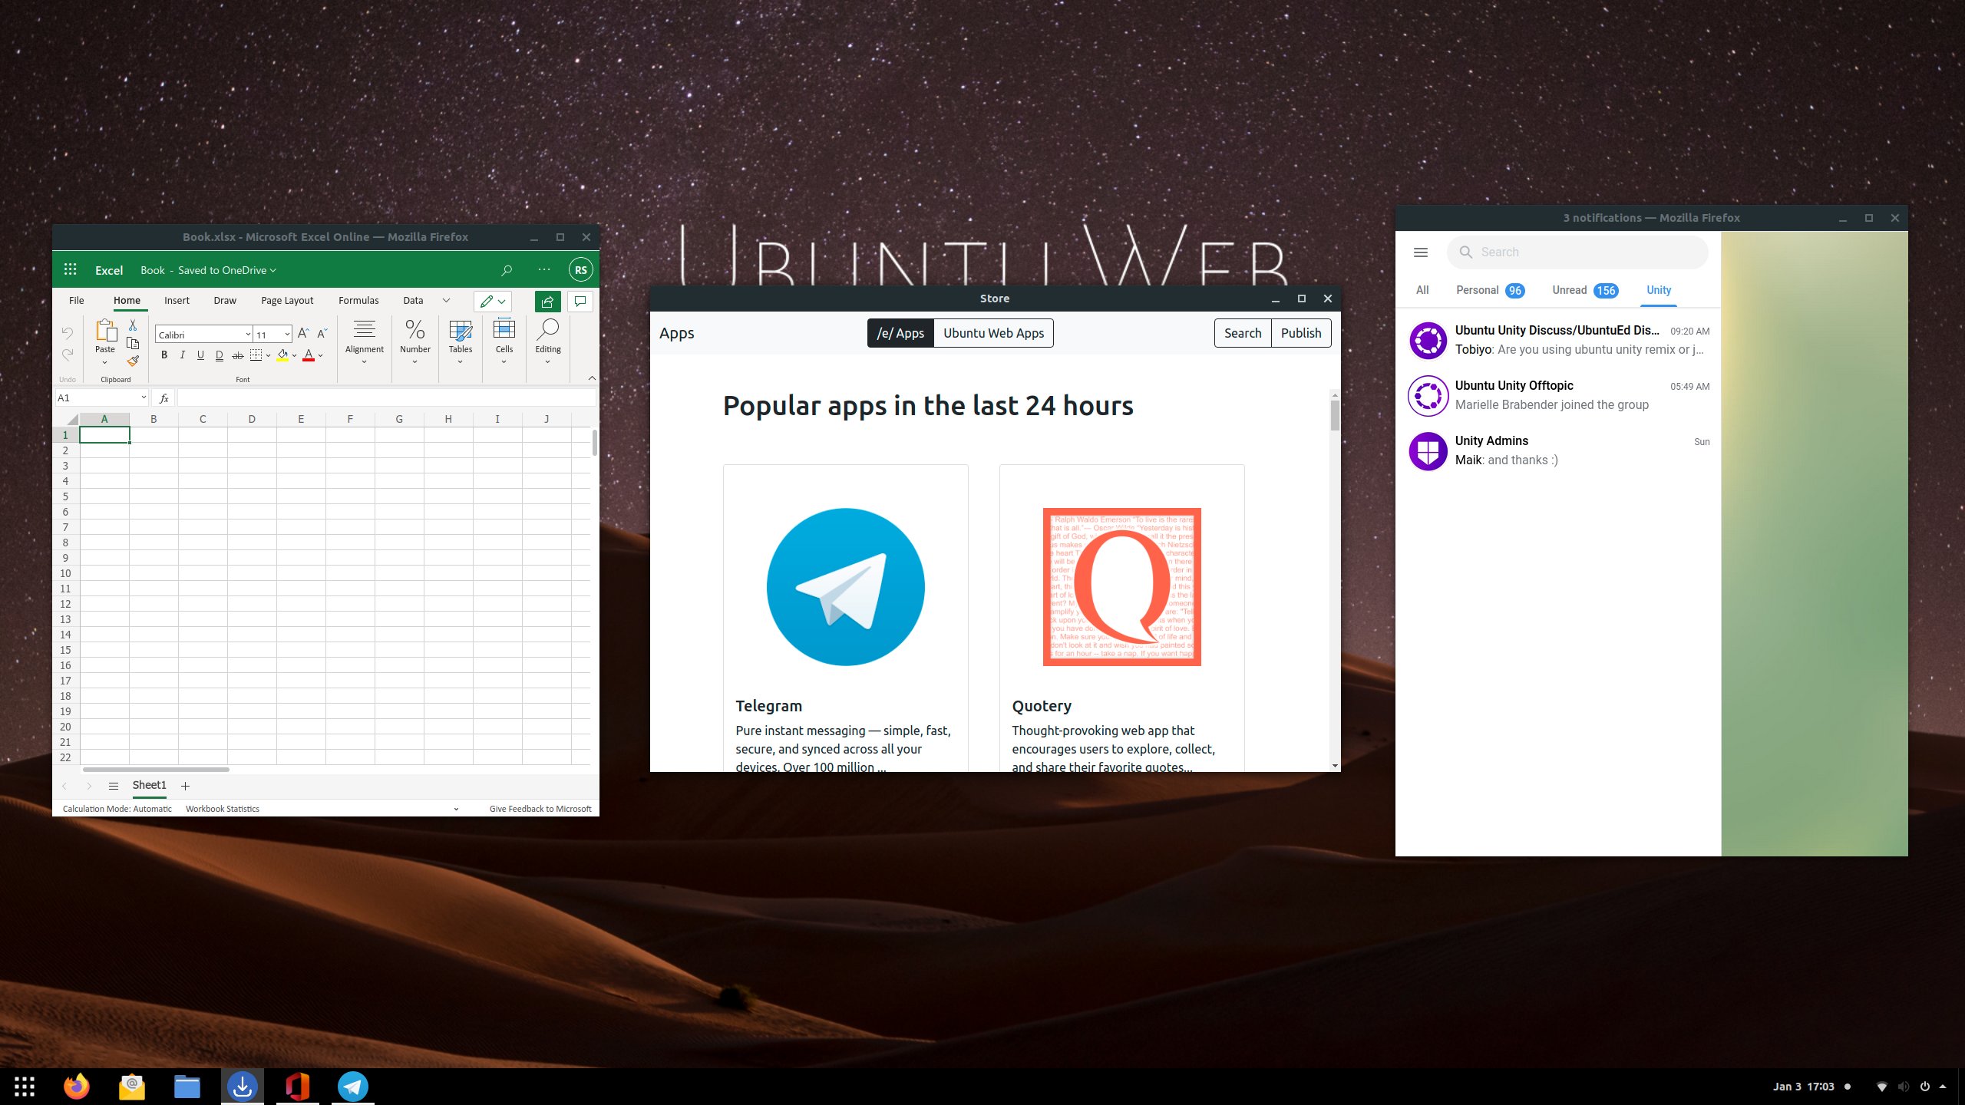Click the Excel formula bar input
Screen dimensions: 1965x1105
(386, 398)
